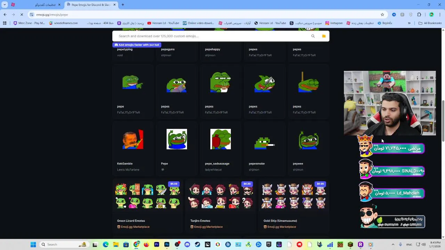Select the KekGamble emoji thumbnail
The height and width of the screenshot is (250, 445).
[132, 139]
